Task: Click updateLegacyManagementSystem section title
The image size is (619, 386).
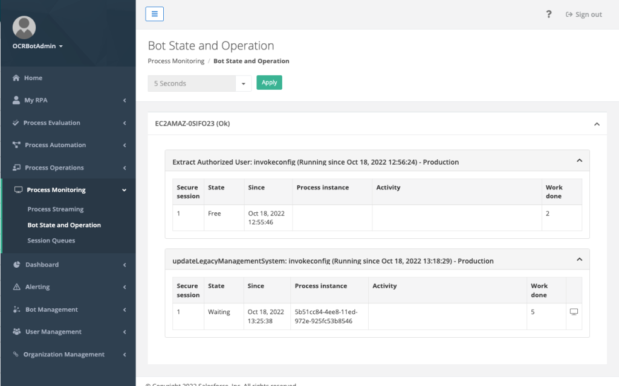Action: point(333,261)
